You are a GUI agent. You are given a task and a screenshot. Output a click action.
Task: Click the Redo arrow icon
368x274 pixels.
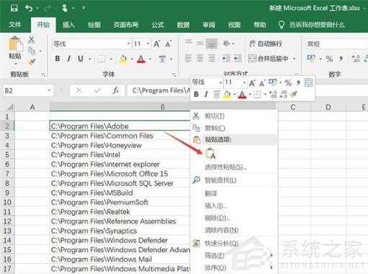coord(47,9)
